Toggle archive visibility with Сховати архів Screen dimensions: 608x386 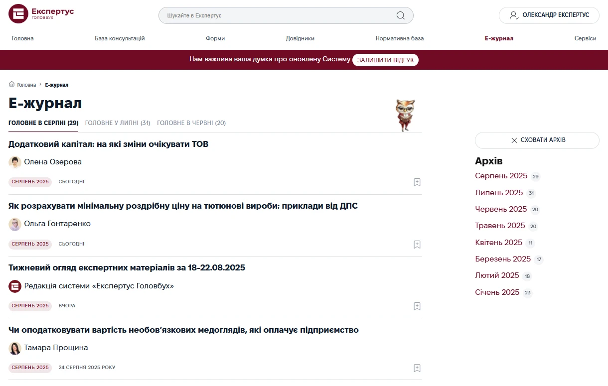pyautogui.click(x=537, y=140)
